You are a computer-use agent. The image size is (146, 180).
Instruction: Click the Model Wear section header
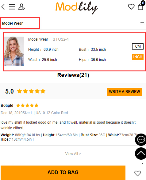[x=13, y=23]
